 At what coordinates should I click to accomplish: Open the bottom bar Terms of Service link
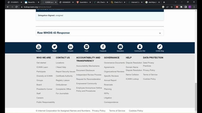tap(117, 111)
